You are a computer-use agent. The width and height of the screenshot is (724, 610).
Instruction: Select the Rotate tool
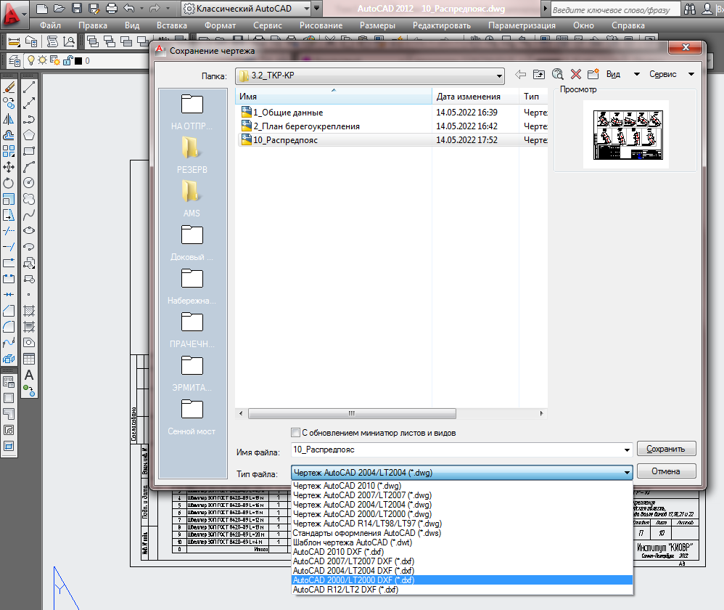pyautogui.click(x=9, y=183)
